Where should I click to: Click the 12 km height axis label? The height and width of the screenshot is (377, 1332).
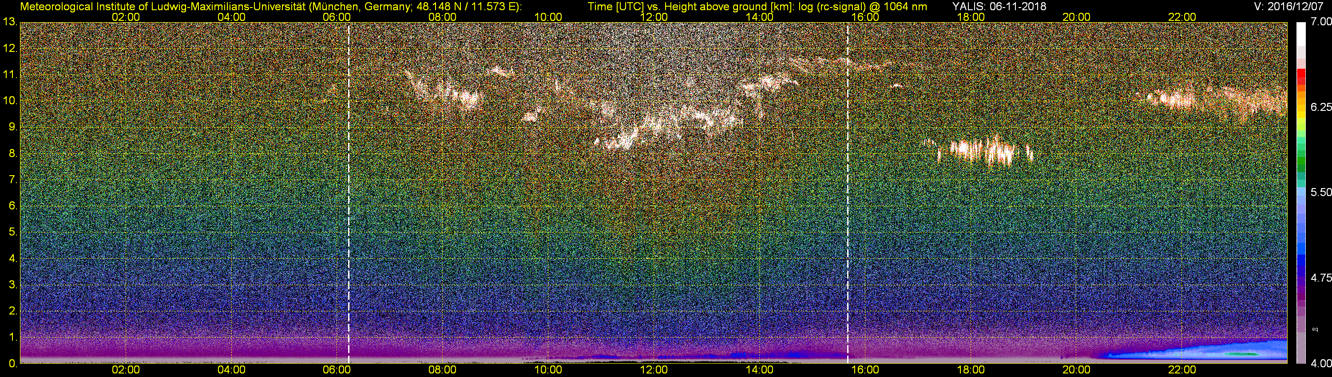10,48
